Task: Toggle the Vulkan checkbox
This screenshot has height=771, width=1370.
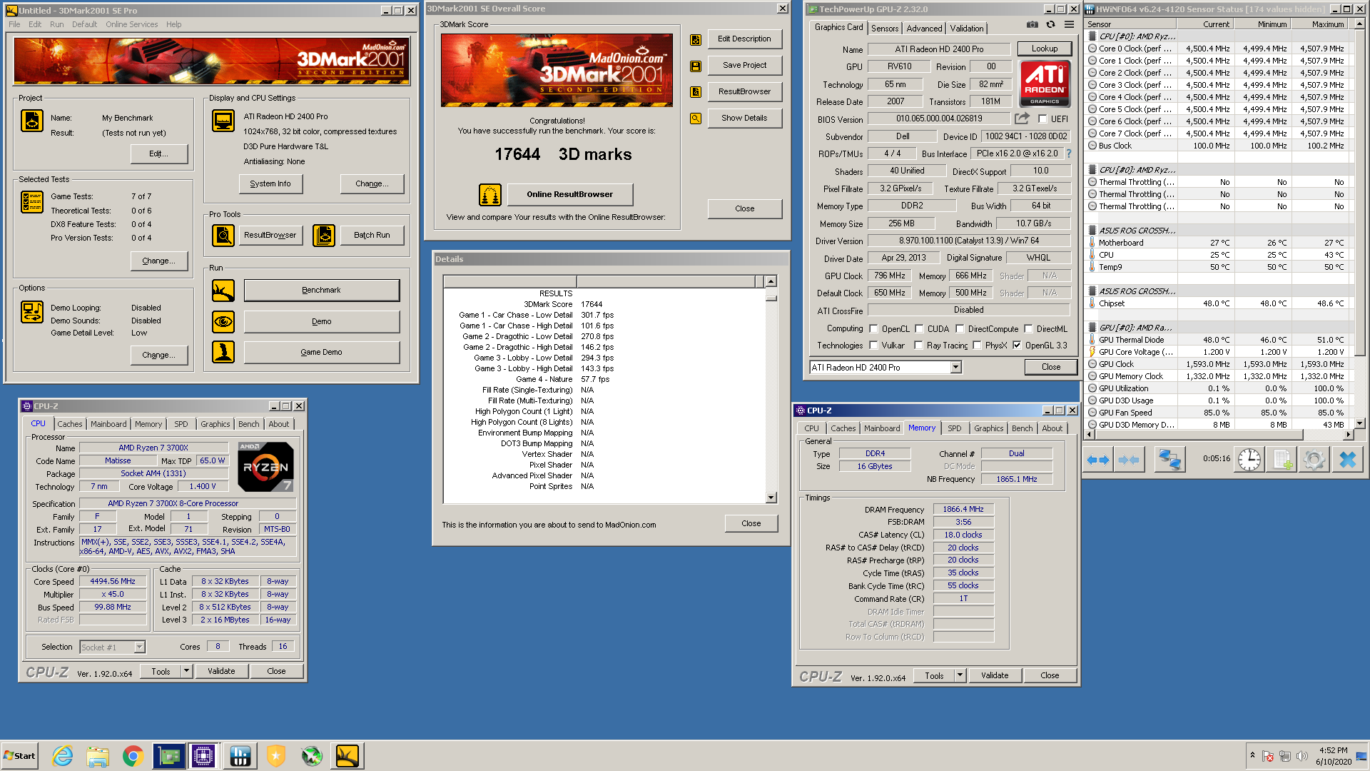Action: (873, 346)
